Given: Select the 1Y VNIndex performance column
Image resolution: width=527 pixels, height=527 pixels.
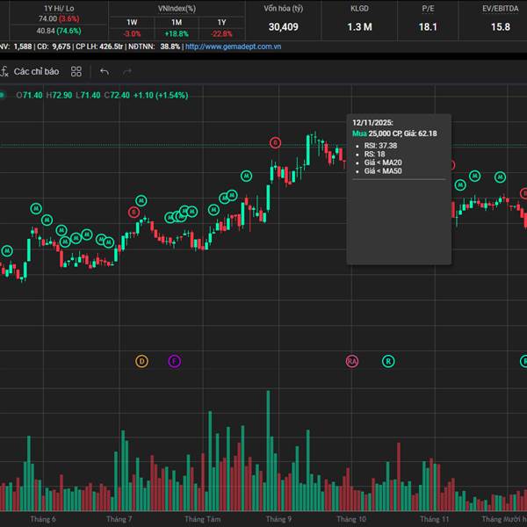Looking at the screenshot, I should (220, 21).
